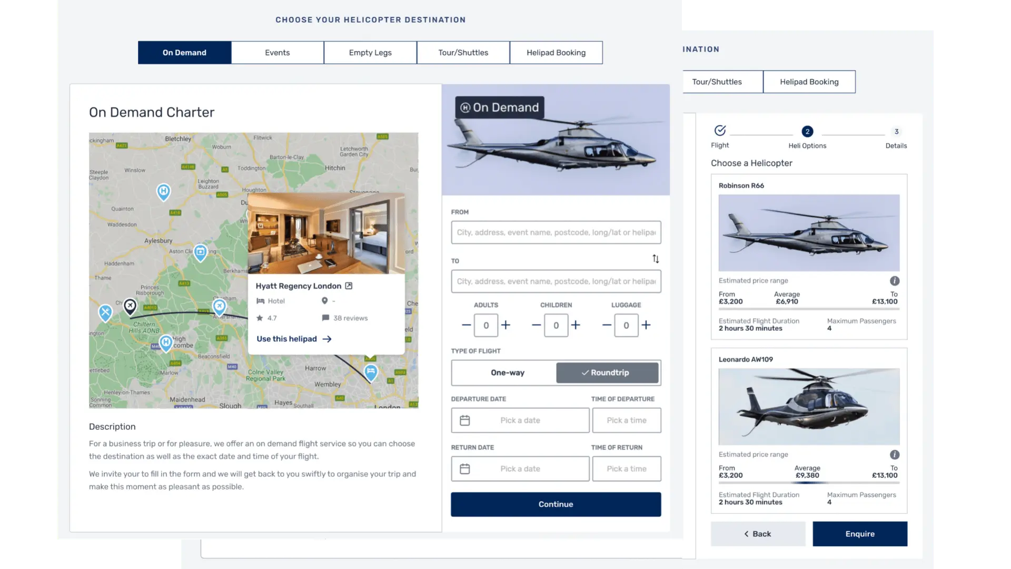Click the completed Flight step checkmark
This screenshot has height=569, width=1011.
[x=720, y=131]
